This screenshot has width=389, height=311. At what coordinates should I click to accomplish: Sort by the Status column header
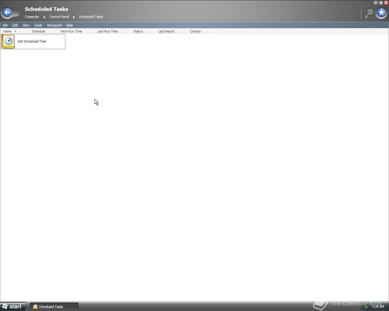click(143, 31)
